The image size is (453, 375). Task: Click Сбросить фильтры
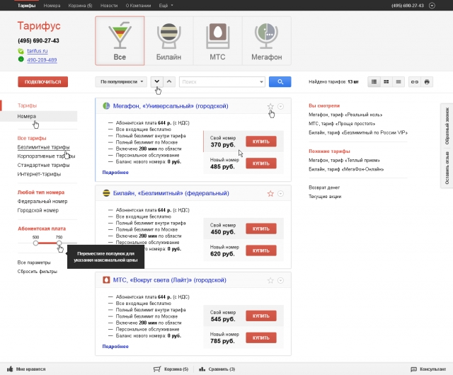(38, 272)
